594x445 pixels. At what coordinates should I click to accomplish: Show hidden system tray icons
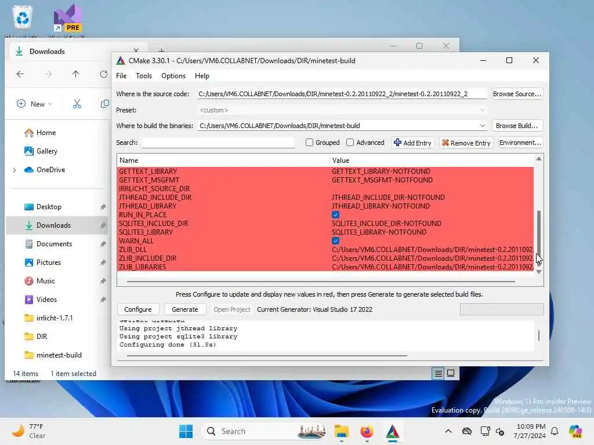[448, 431]
